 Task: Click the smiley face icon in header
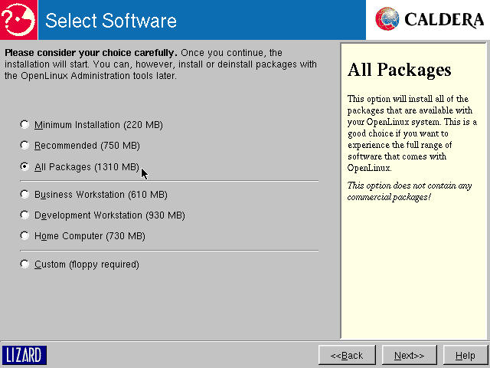pyautogui.click(x=20, y=19)
